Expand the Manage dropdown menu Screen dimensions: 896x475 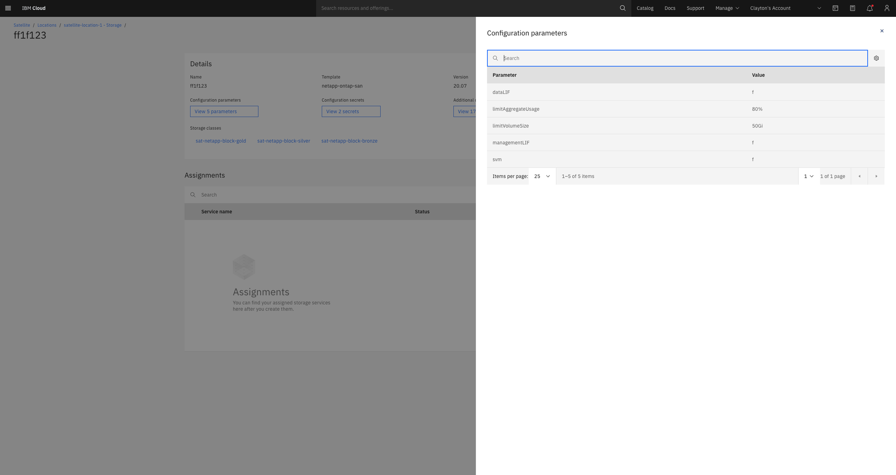[727, 8]
